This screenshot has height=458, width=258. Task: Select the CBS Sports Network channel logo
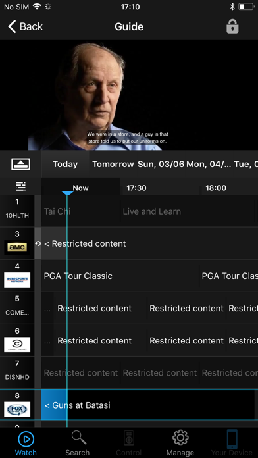17,280
